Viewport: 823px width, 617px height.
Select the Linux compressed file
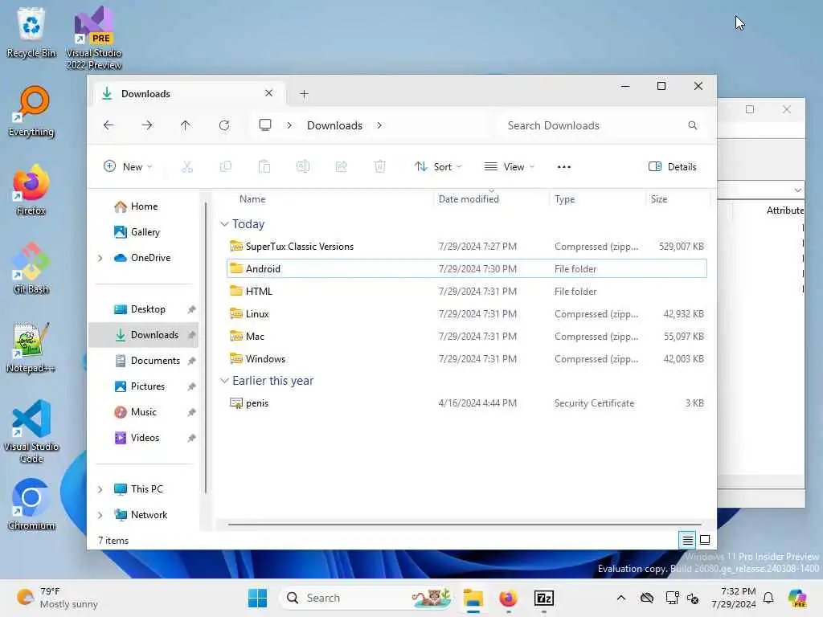tap(467, 314)
